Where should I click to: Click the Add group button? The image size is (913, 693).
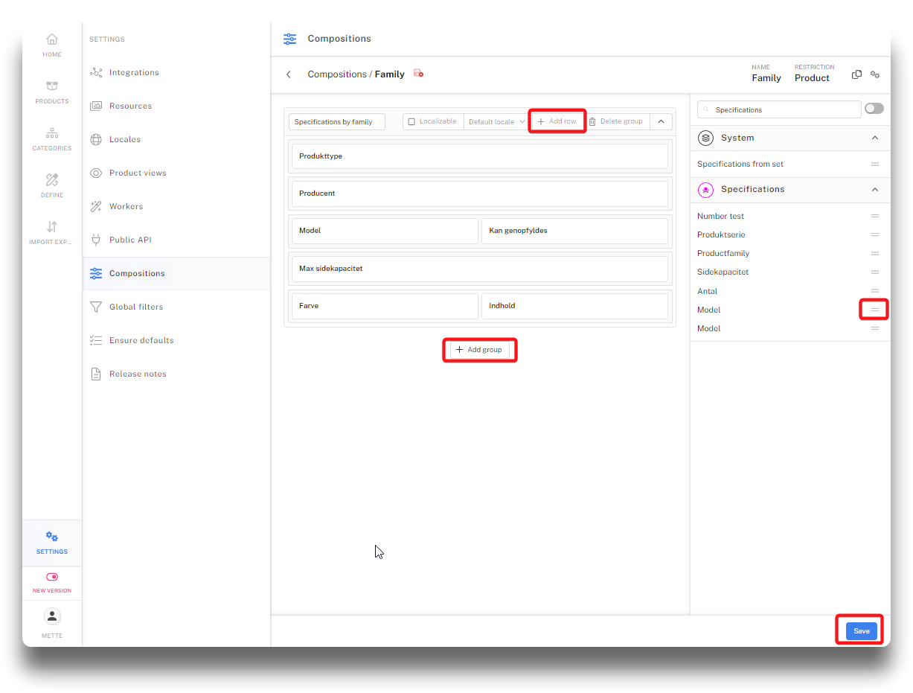point(479,350)
